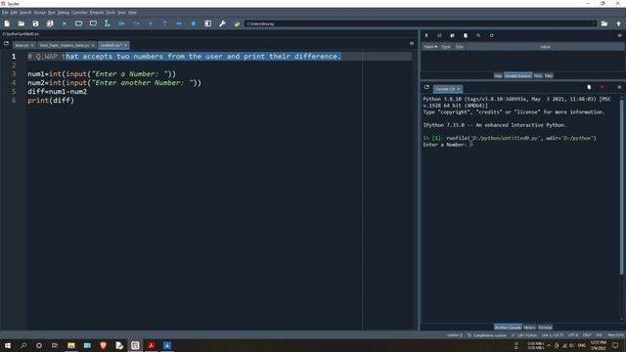Viewport: 626px width, 352px height.
Task: Switch to Plots pane tab
Action: [538, 75]
